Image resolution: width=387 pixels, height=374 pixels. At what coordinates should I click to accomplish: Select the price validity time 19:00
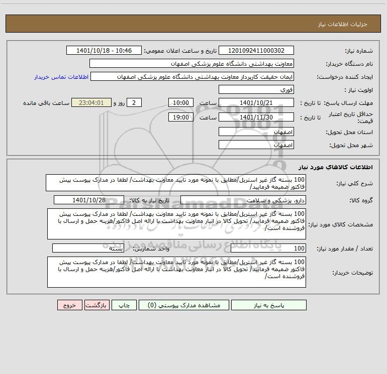tap(180, 117)
